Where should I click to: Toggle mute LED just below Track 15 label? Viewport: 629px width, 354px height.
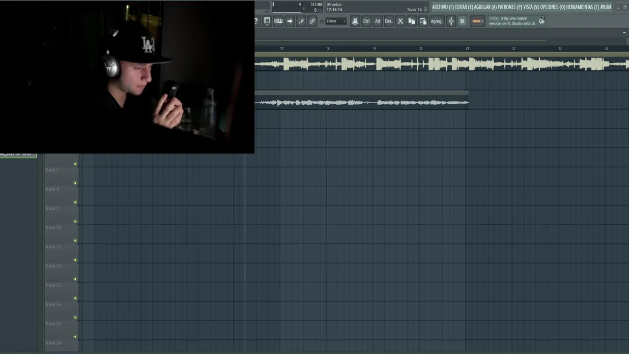pos(75,336)
